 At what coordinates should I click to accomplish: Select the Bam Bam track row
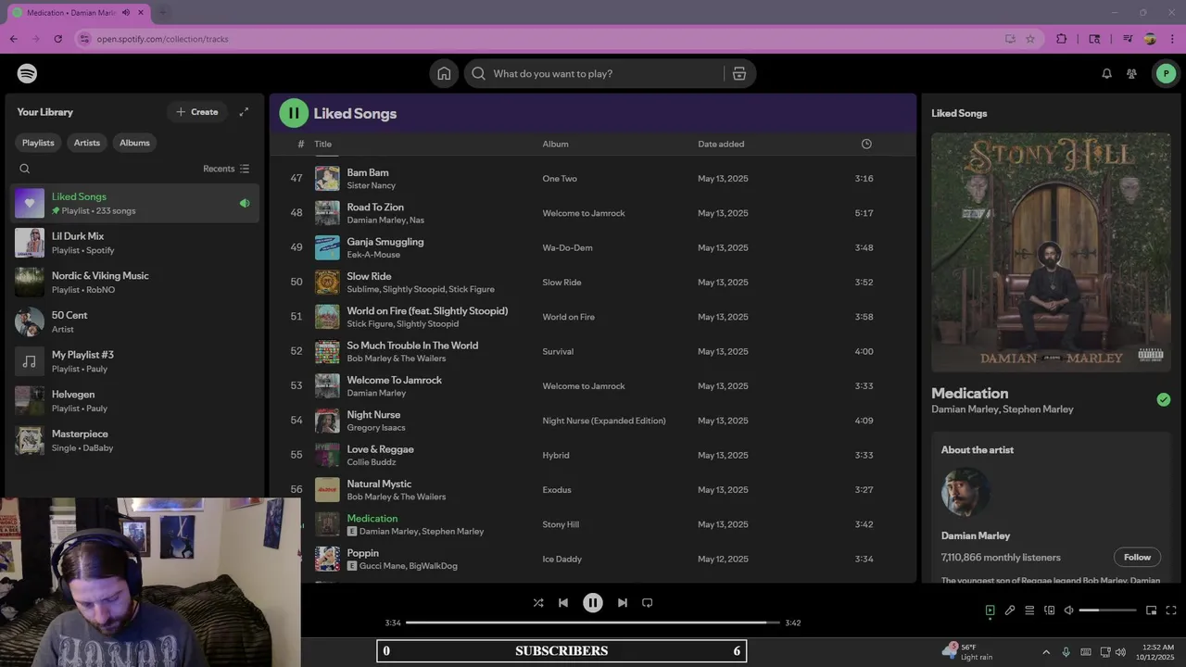(592, 178)
